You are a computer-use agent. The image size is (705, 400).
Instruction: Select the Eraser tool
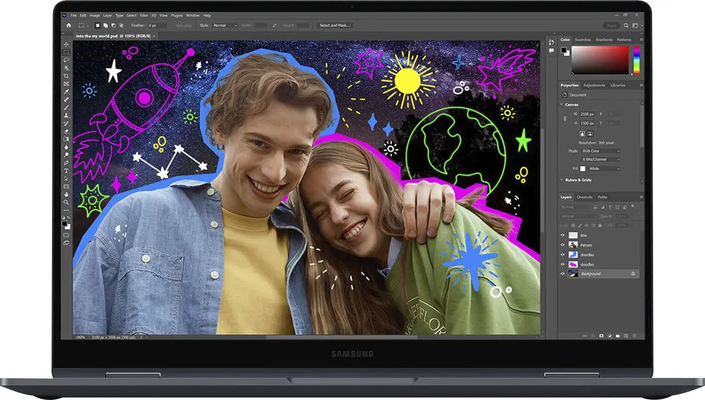point(67,131)
